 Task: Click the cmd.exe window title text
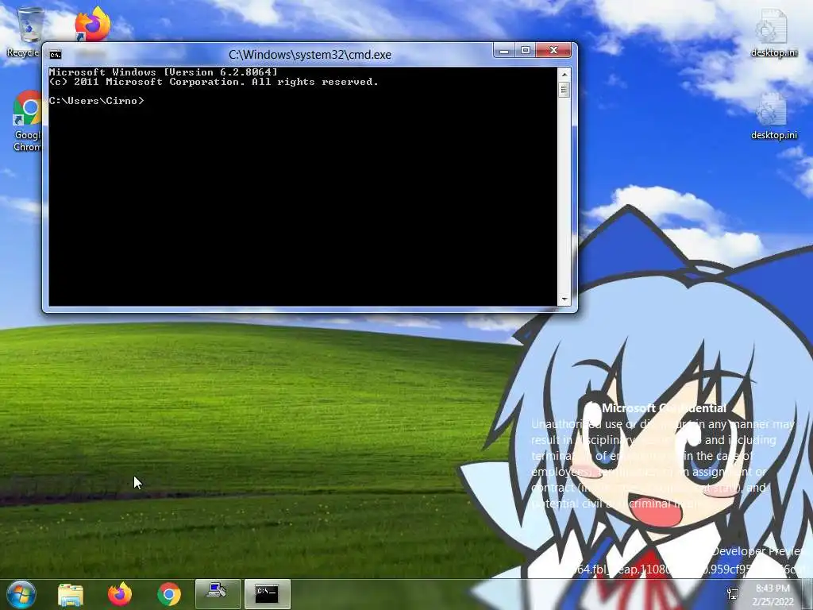point(310,55)
